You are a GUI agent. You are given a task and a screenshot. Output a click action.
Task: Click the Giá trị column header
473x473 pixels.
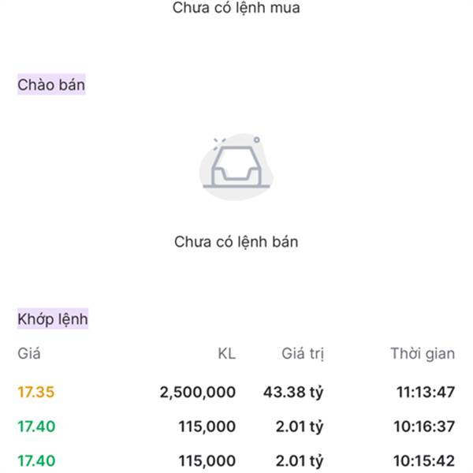click(303, 354)
